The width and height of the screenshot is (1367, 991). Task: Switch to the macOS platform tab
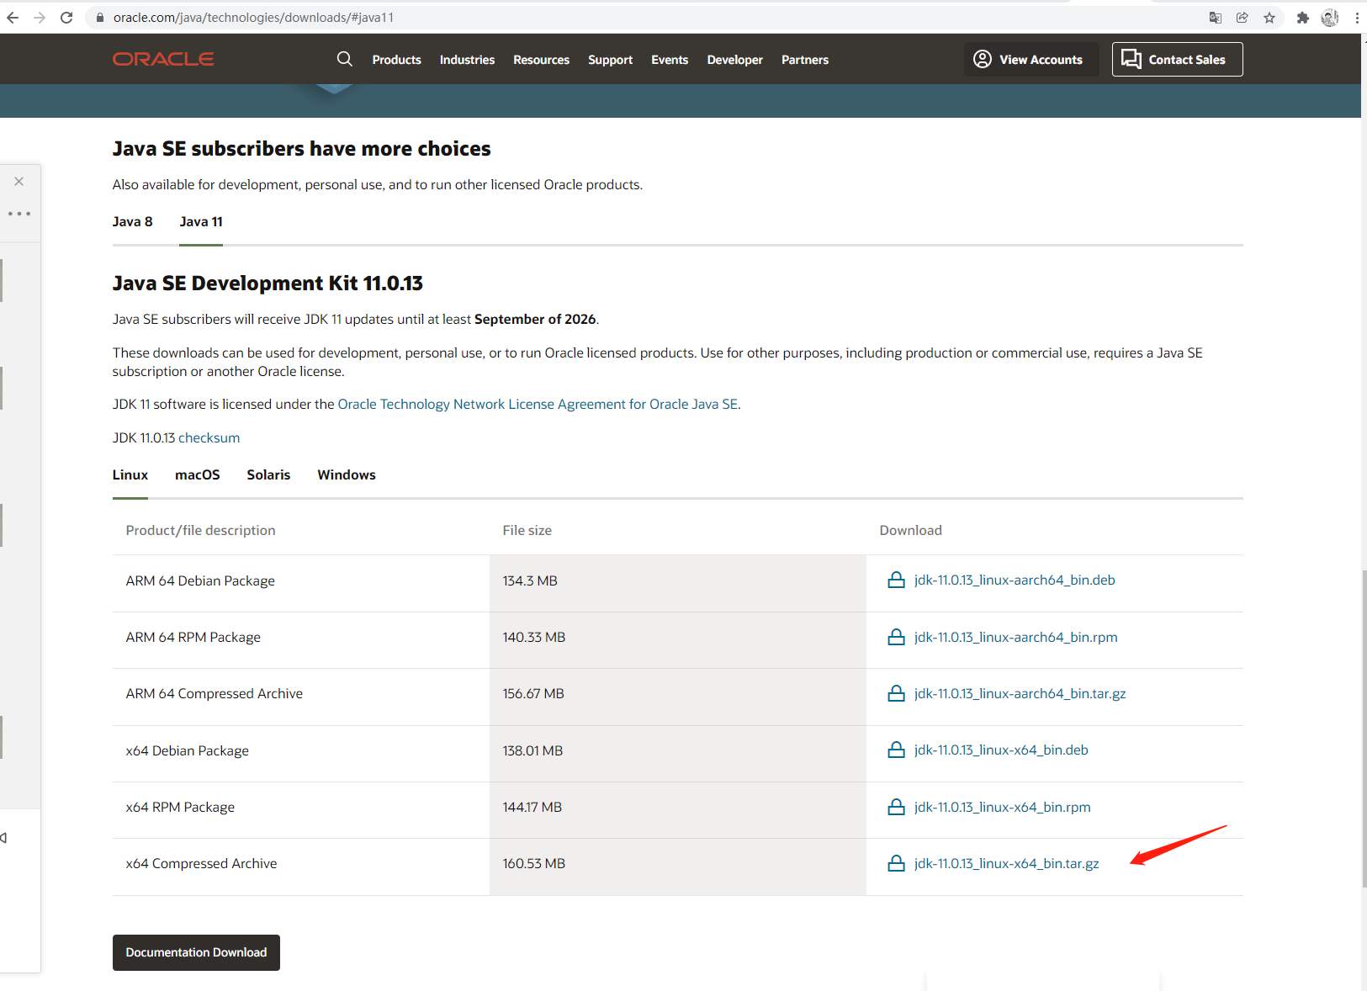click(198, 475)
